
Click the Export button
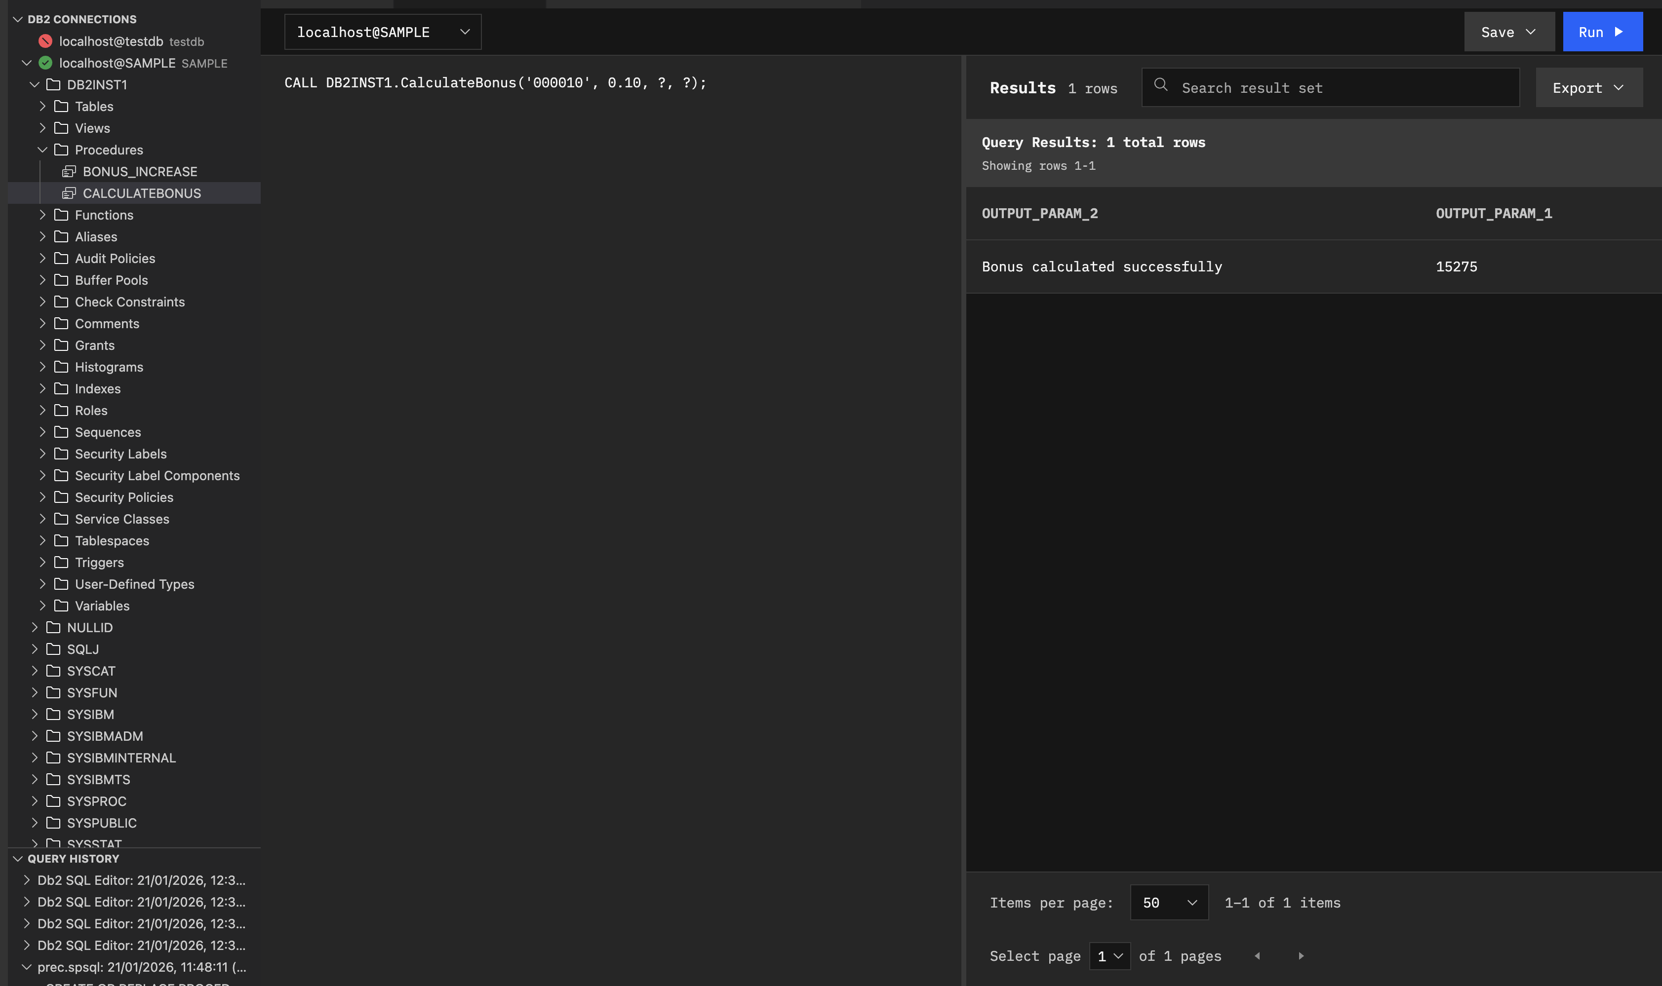point(1587,87)
